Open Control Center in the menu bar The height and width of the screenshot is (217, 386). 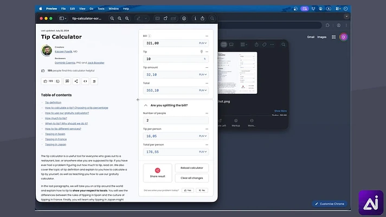click(338, 9)
